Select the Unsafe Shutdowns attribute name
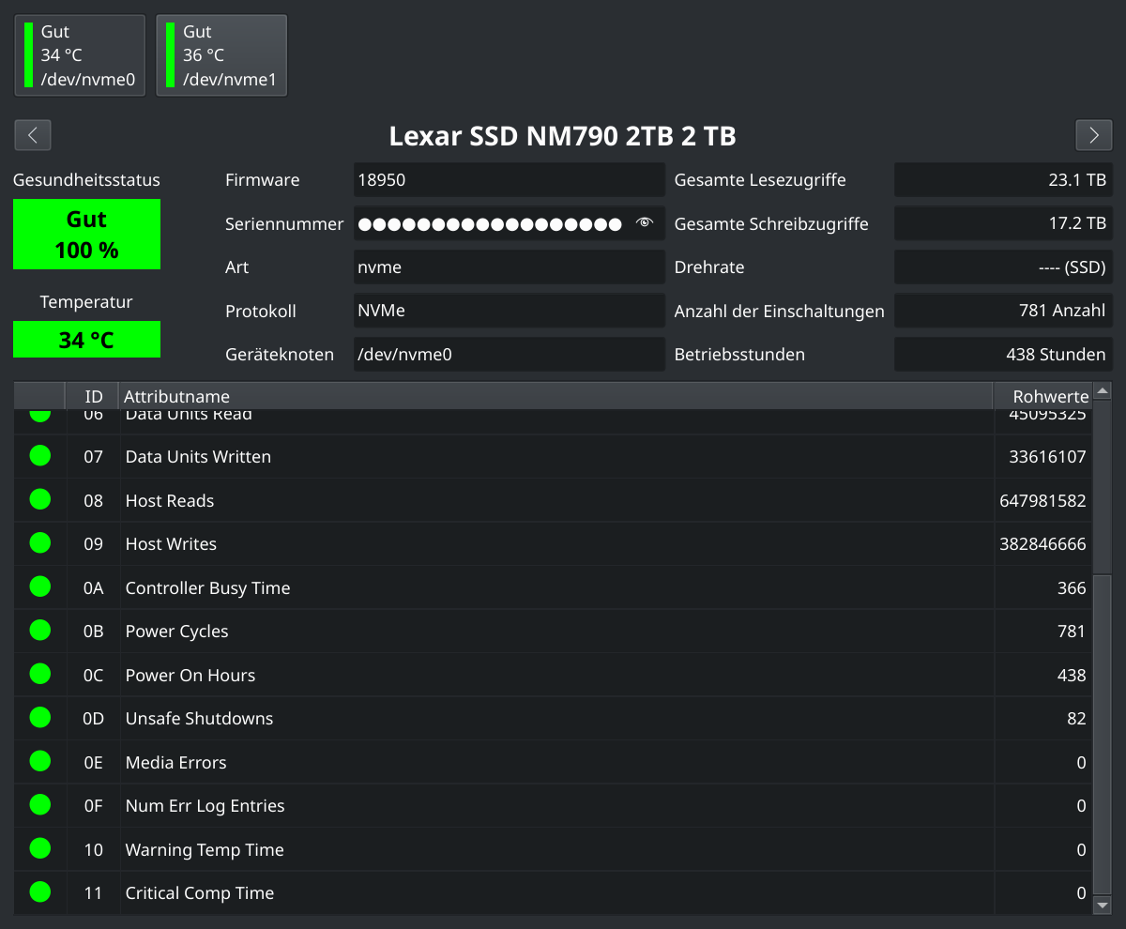This screenshot has height=929, width=1126. pos(199,719)
